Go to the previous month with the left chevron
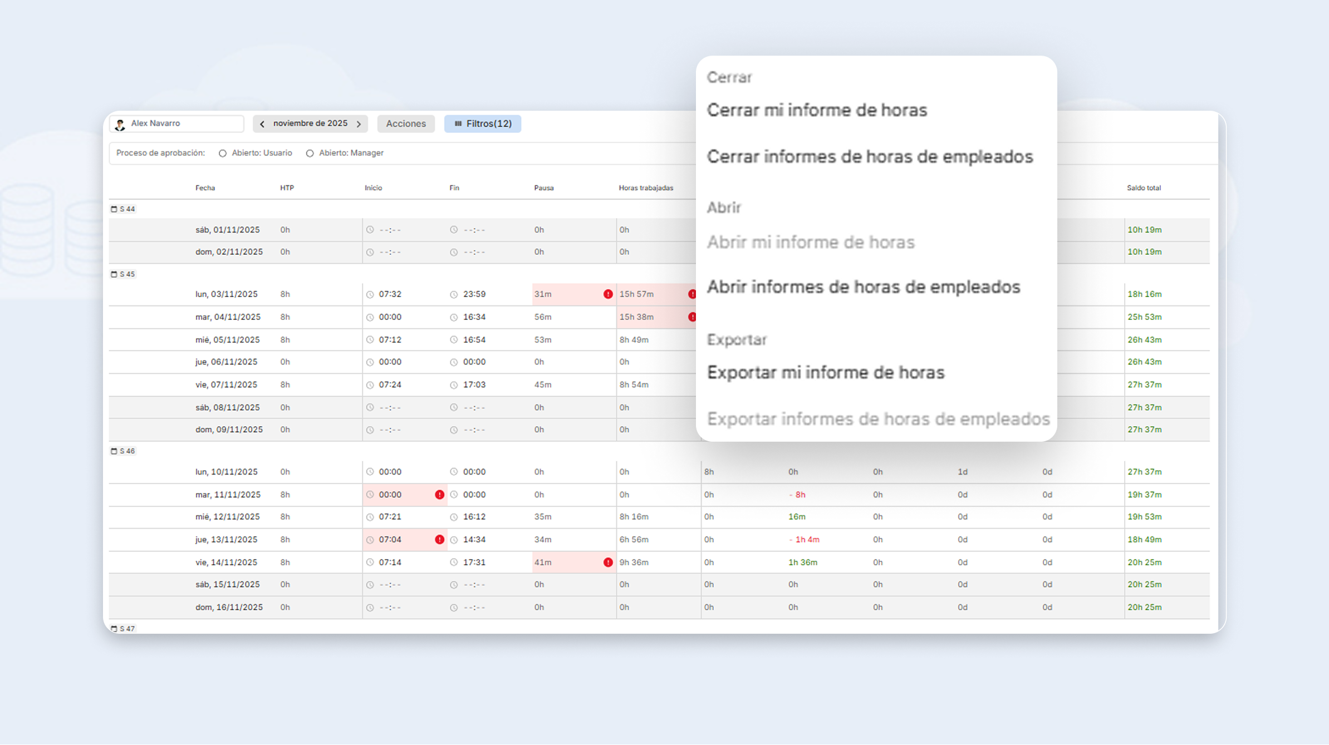This screenshot has height=745, width=1329. coord(262,124)
